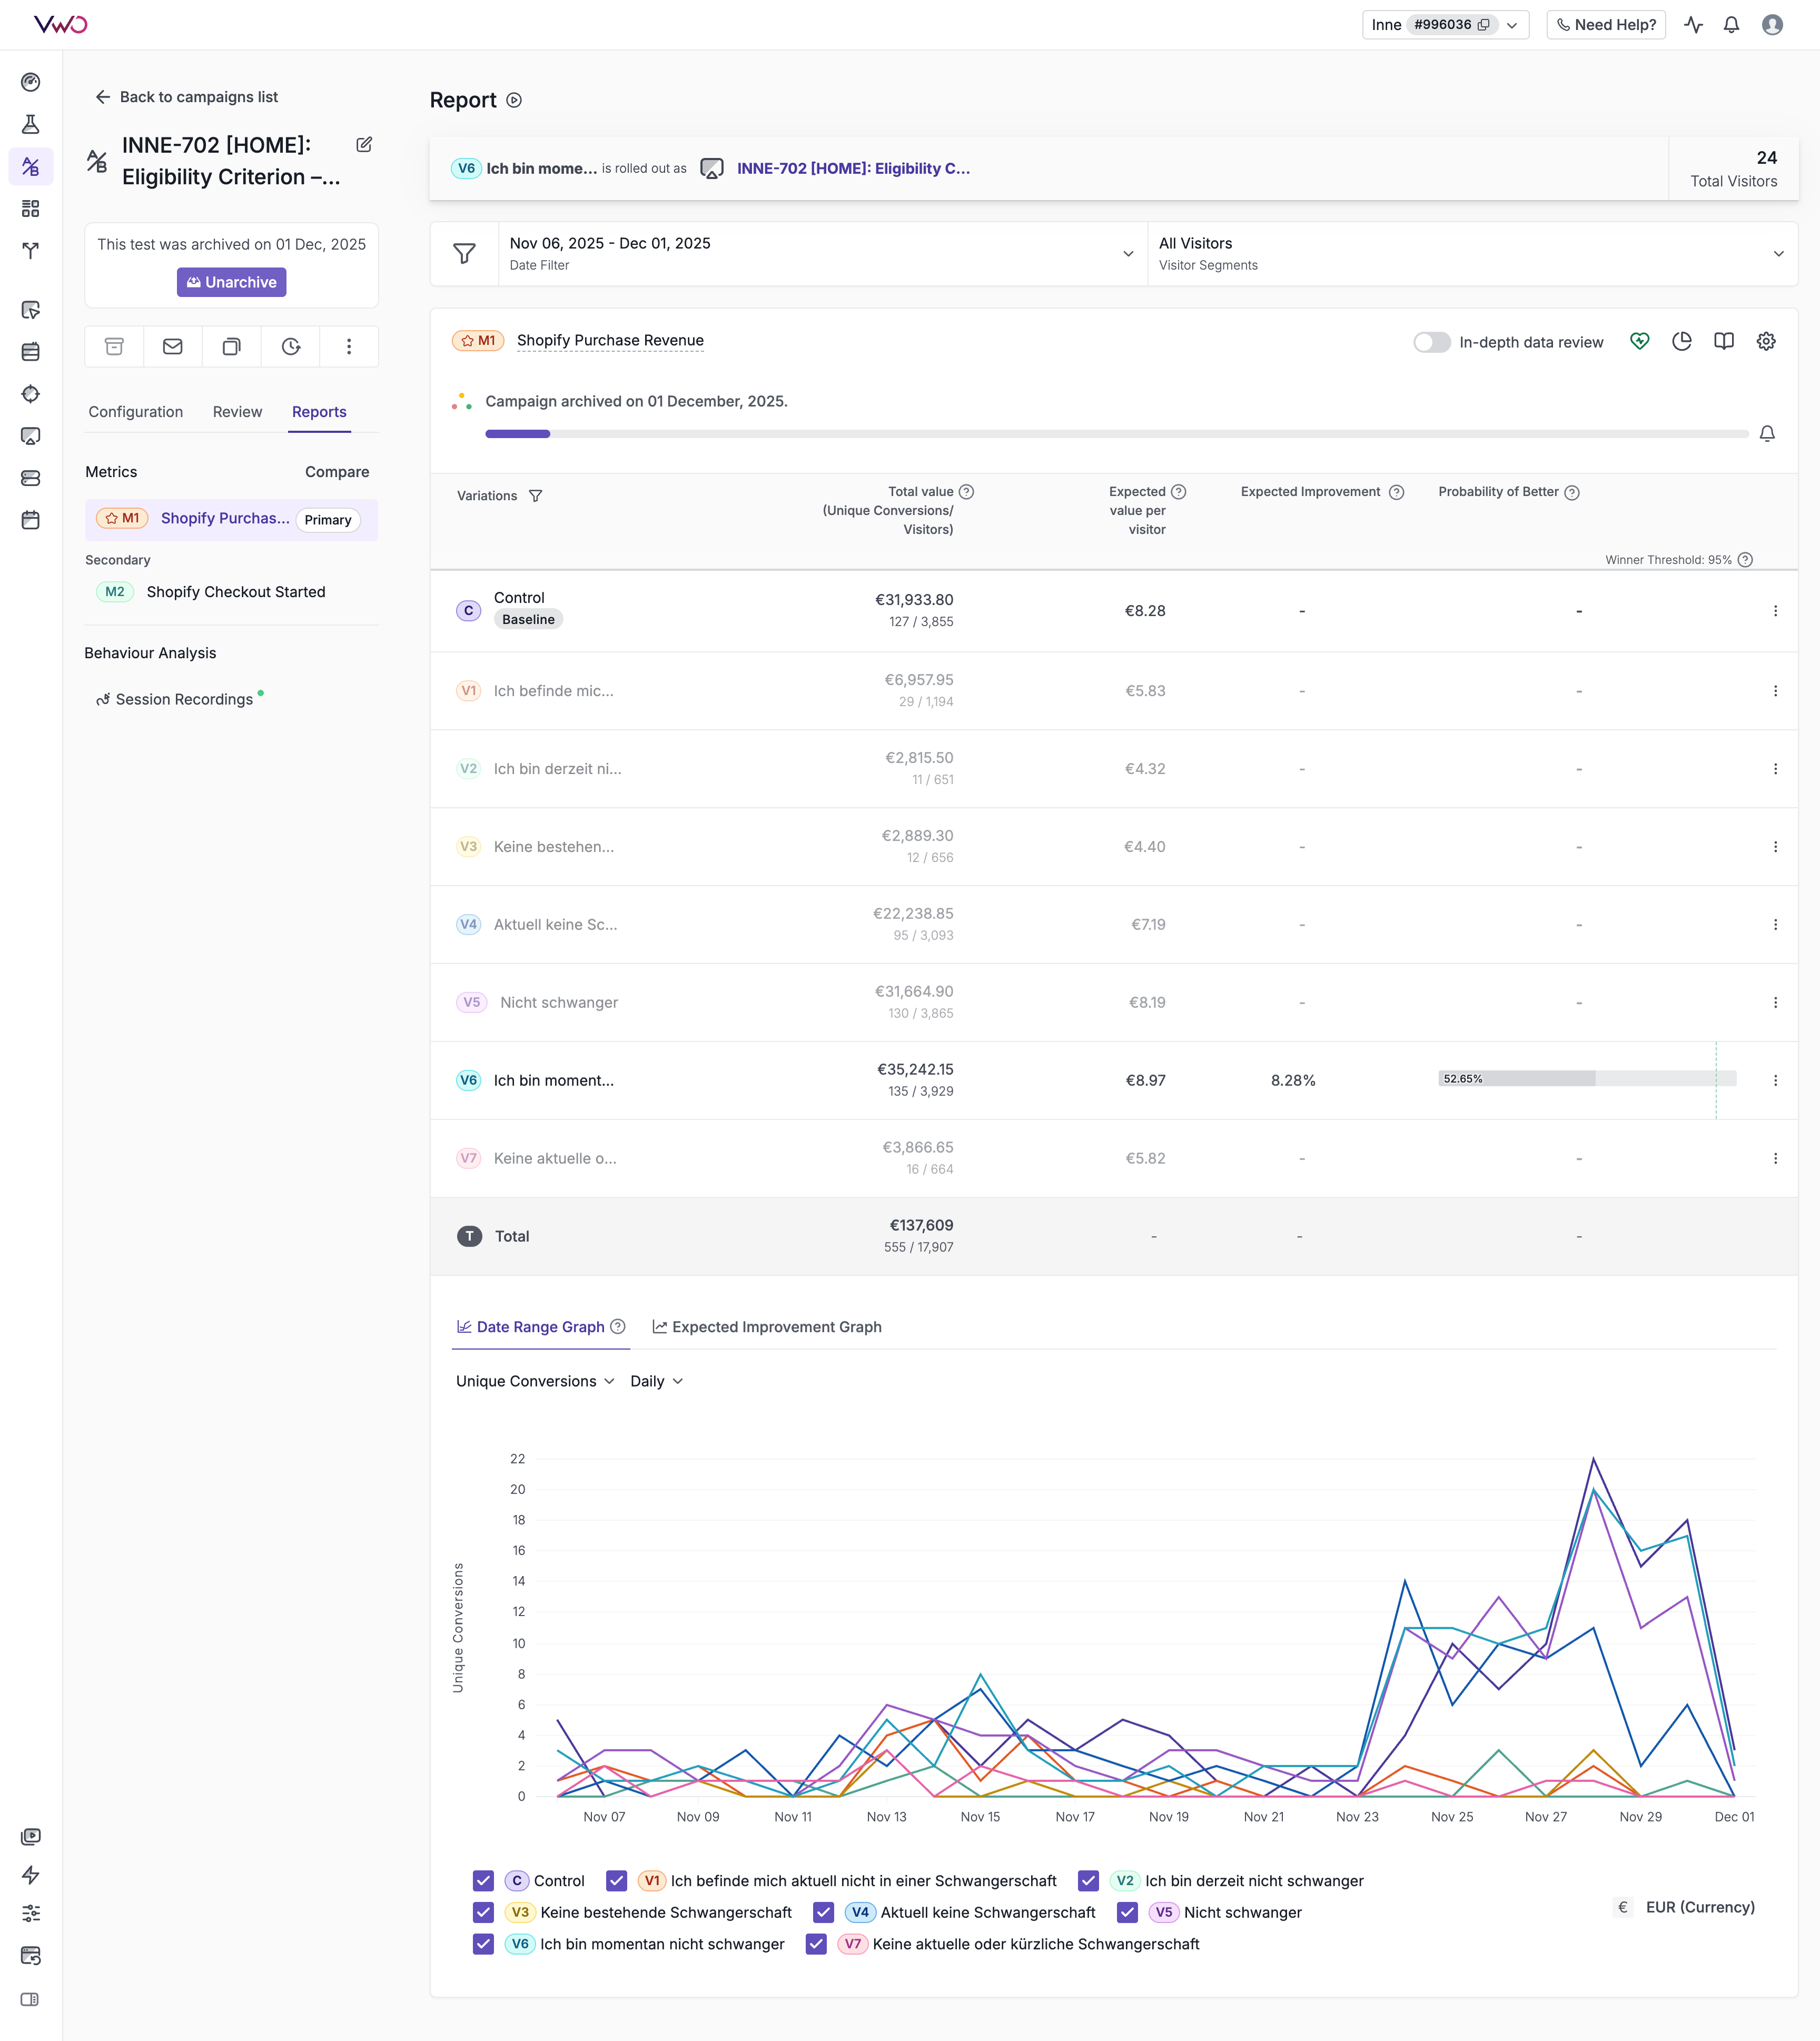Open the campaign settings gear icon

point(1766,341)
